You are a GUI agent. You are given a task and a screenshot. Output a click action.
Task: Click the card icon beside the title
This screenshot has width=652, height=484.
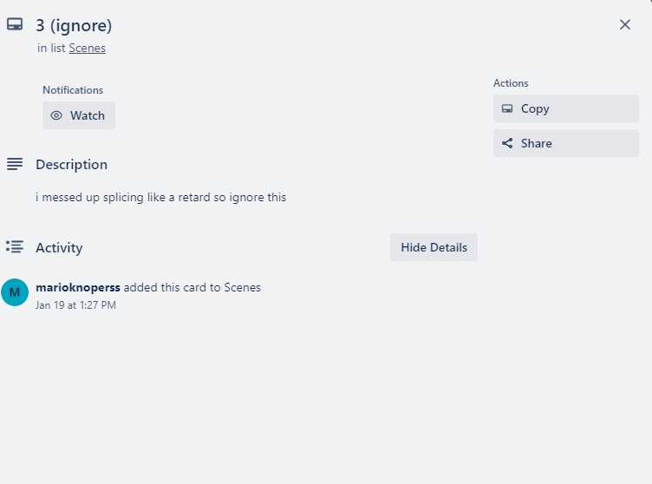point(15,25)
